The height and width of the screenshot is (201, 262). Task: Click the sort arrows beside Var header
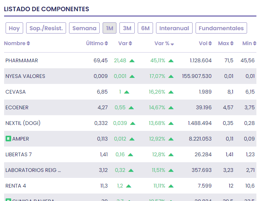point(131,44)
